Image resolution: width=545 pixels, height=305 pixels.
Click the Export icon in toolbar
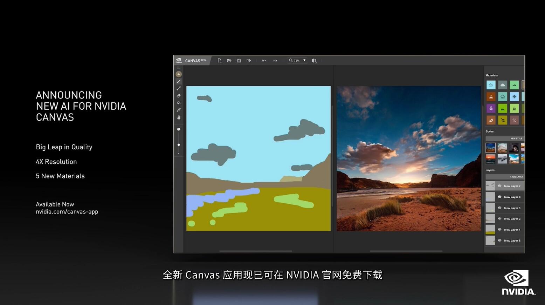click(249, 61)
